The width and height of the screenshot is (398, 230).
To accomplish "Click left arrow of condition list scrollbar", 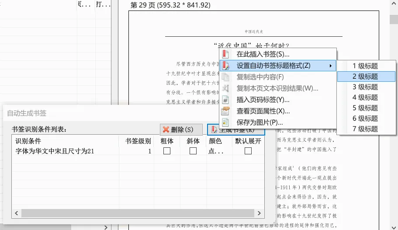I will point(17,213).
